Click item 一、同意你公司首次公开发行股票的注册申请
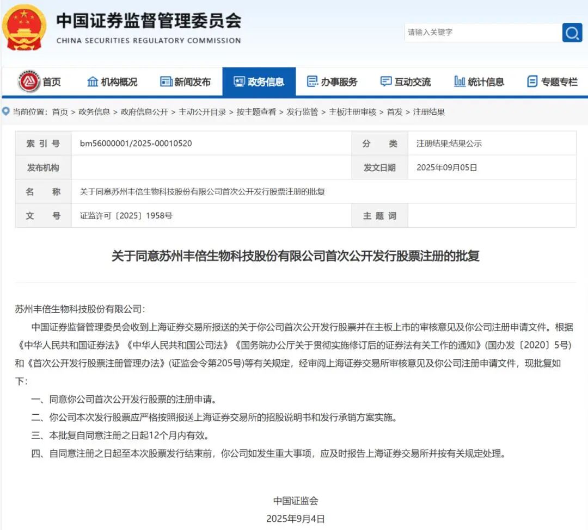Screen dimensions: 588x530 (124, 400)
